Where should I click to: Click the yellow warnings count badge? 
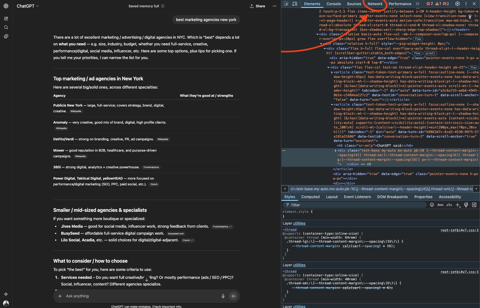pos(438,4)
